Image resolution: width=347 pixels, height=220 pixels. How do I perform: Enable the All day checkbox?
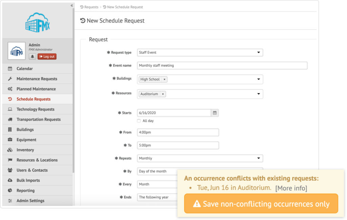point(139,121)
